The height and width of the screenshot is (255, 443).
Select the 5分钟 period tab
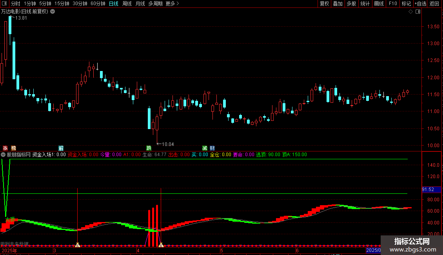click(x=45, y=4)
